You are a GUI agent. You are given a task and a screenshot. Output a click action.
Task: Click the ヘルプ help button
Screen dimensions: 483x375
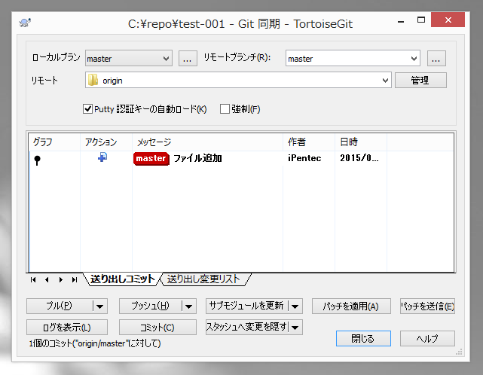coord(427,338)
